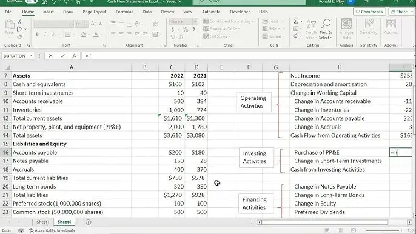416x234 pixels.
Task: Click the Decrease Indent icon
Action: 137,34
